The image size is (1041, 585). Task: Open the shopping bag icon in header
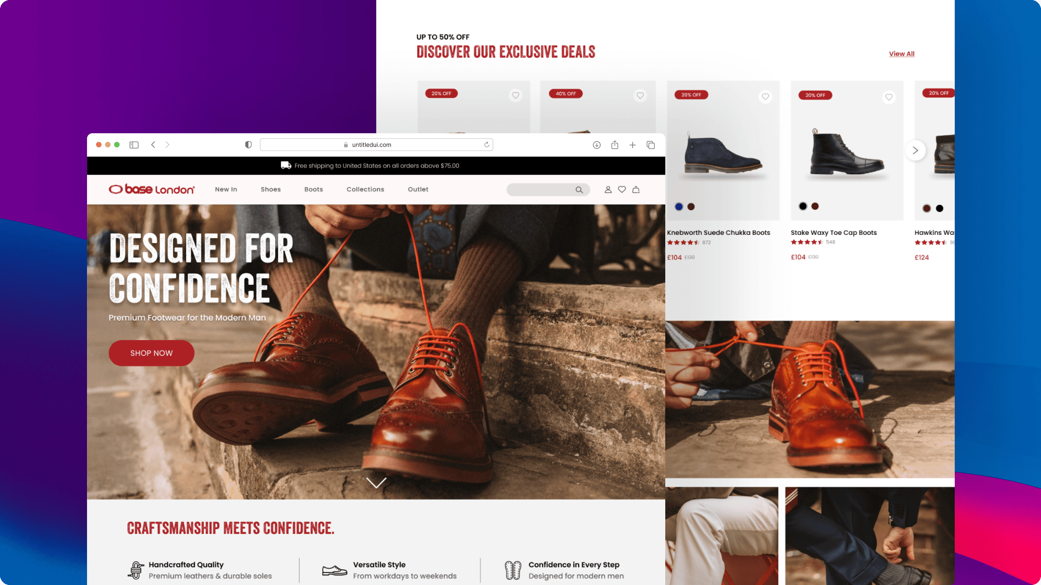click(x=636, y=190)
